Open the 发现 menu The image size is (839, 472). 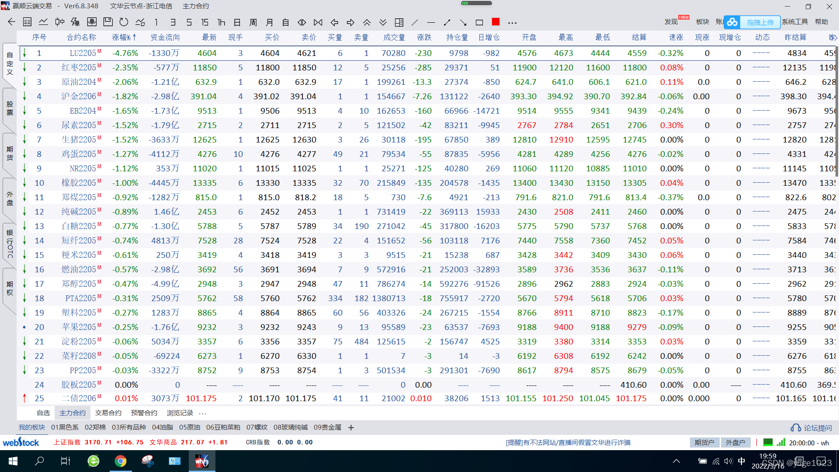click(671, 22)
